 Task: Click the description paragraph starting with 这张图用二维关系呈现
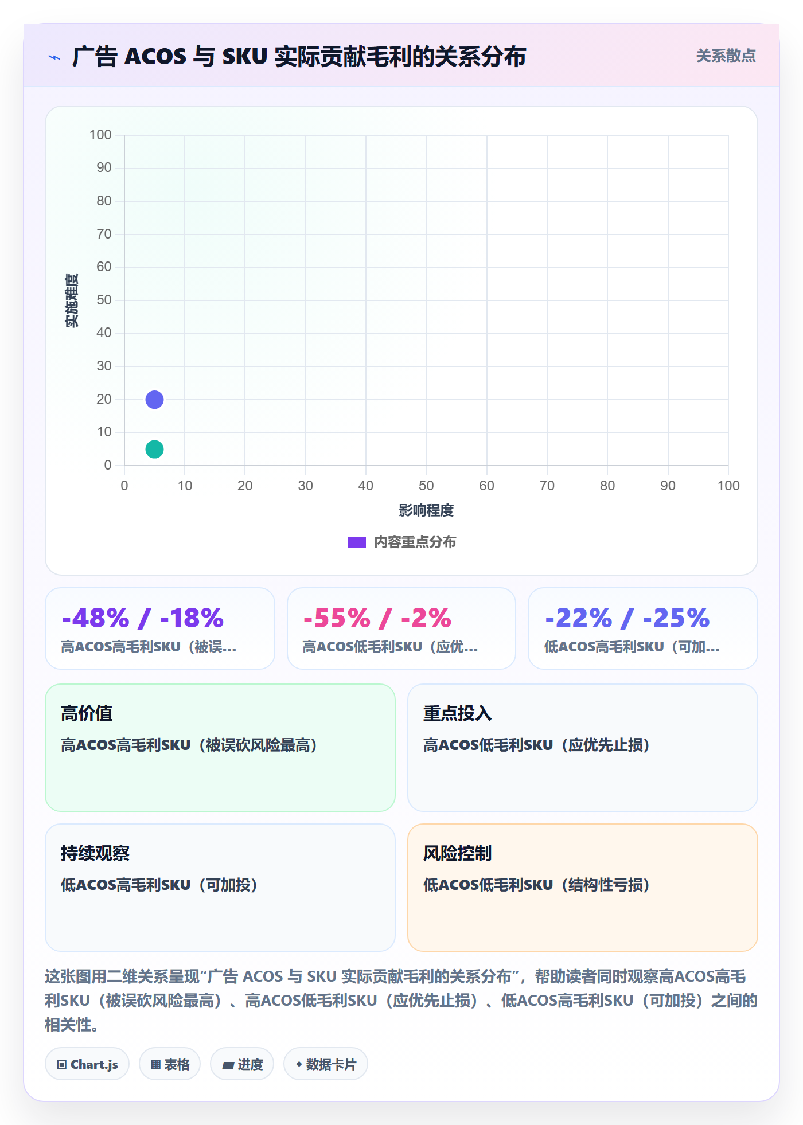[402, 1001]
